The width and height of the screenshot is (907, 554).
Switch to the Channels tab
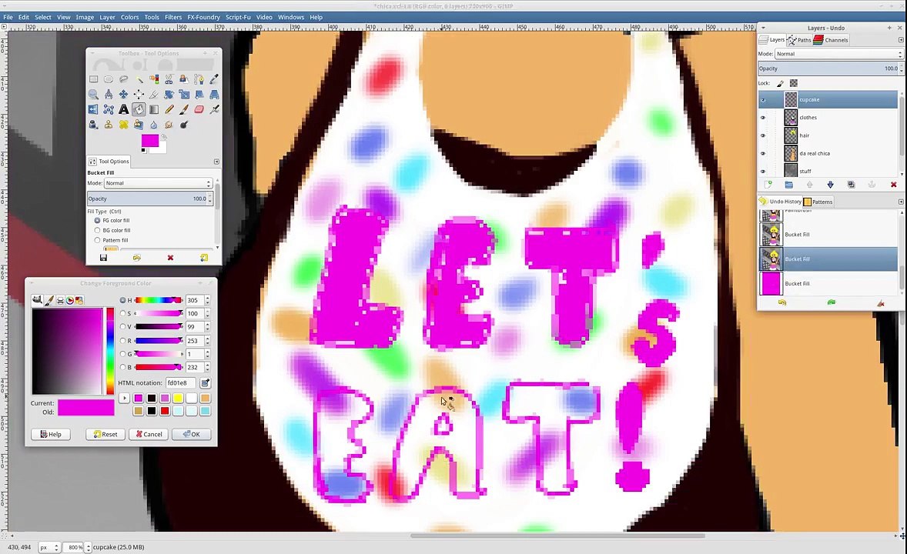click(832, 40)
